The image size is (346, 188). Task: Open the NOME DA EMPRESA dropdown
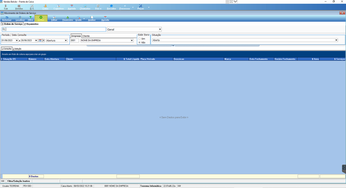tap(132, 41)
